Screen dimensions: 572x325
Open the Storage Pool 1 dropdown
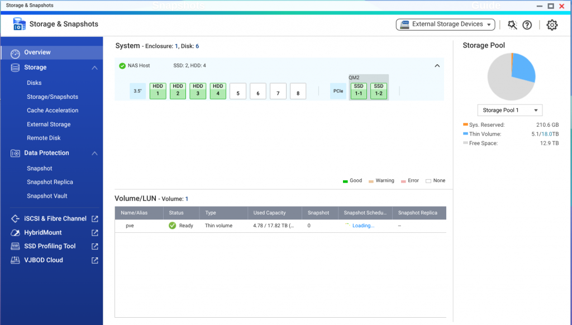click(509, 110)
